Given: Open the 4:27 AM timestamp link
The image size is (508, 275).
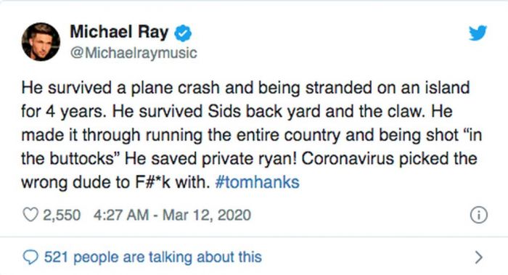Looking at the screenshot, I should click(121, 215).
